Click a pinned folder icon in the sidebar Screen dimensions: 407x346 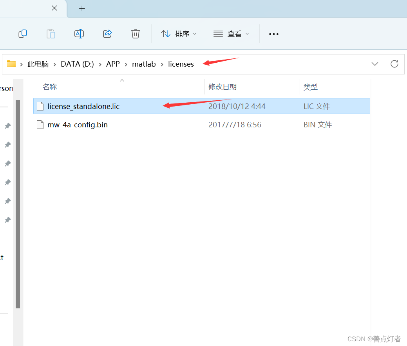7,126
